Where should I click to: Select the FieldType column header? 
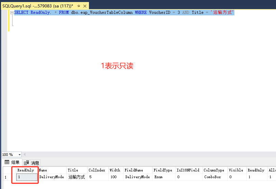tap(164, 170)
